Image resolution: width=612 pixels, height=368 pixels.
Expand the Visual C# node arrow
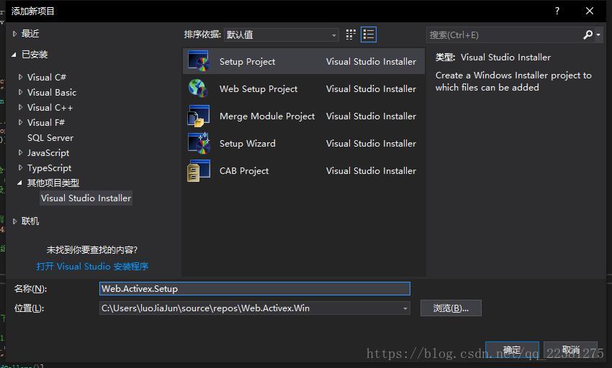click(20, 77)
